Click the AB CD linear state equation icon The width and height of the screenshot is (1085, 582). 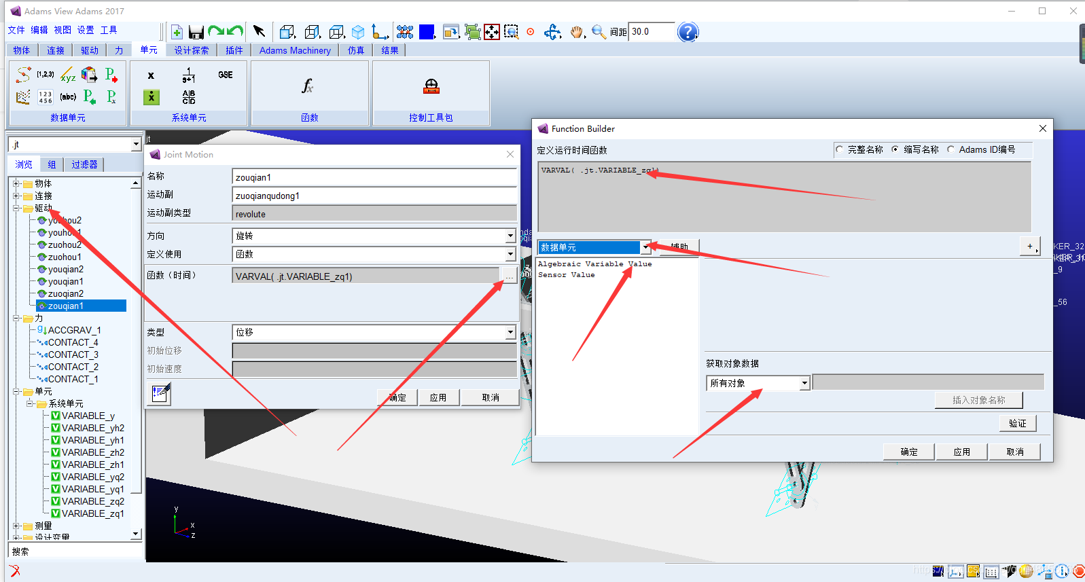pos(189,97)
